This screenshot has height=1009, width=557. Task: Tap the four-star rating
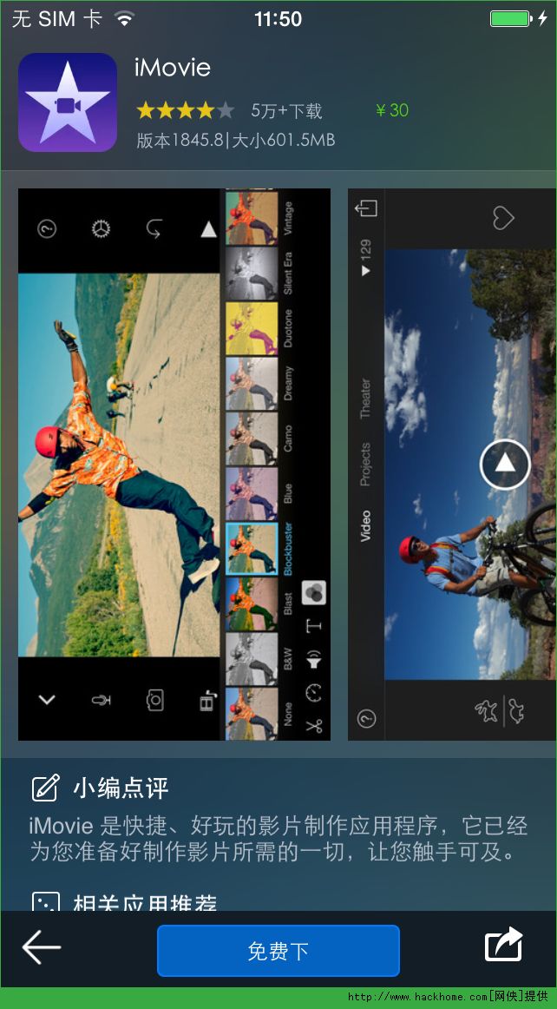point(186,110)
